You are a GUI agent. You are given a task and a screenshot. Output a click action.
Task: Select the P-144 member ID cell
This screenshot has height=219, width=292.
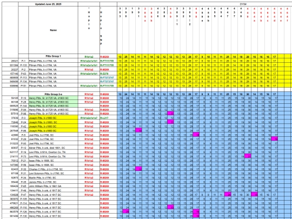click(x=23, y=106)
